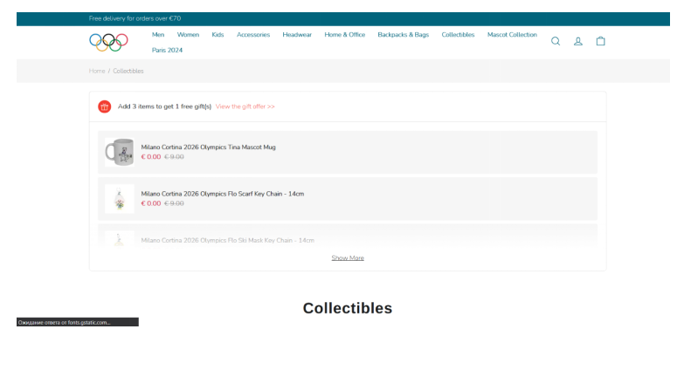Select Collectibles in the navigation bar
Screen dimensions: 684x384
pyautogui.click(x=458, y=35)
